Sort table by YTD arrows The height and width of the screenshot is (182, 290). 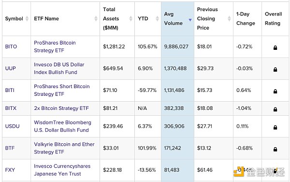(x=157, y=18)
